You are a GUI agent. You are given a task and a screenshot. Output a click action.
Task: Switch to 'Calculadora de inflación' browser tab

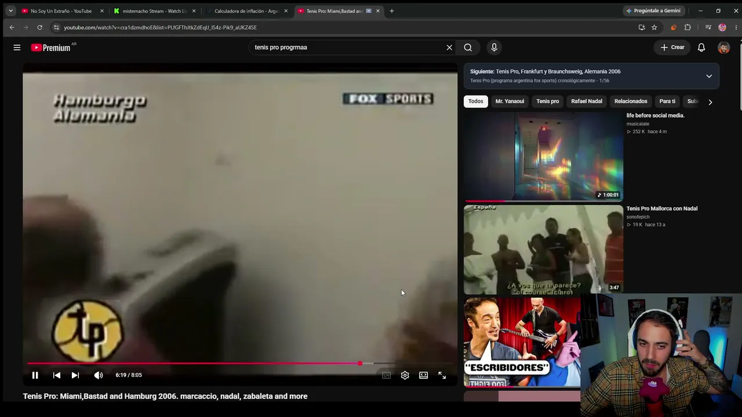point(246,11)
